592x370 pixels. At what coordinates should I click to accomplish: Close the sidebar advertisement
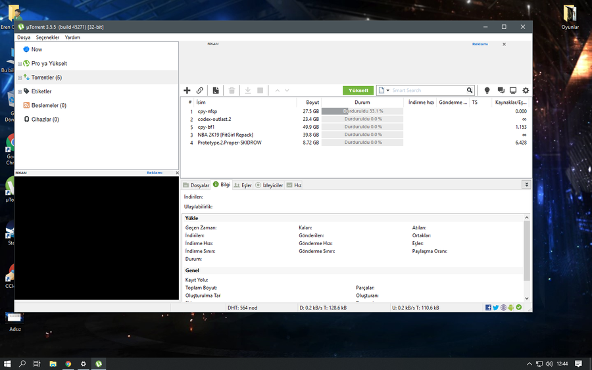[x=177, y=173]
